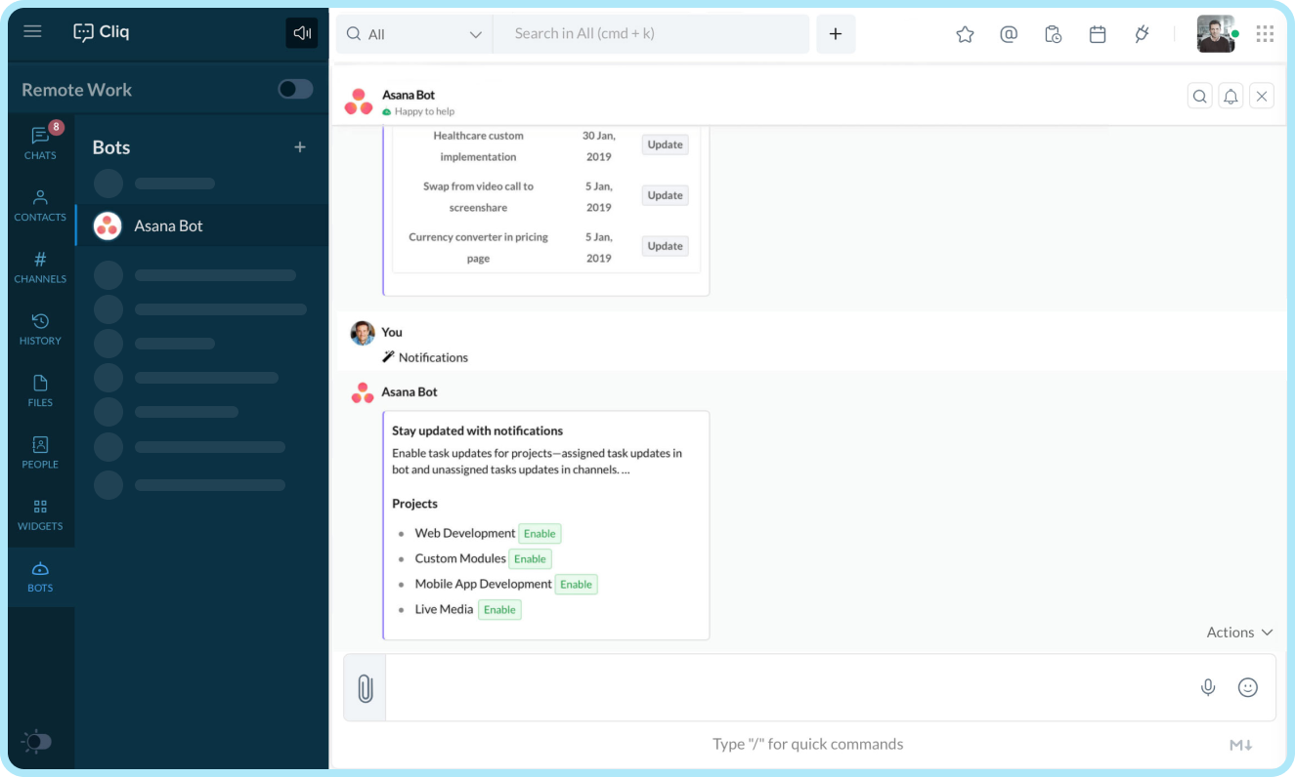The height and width of the screenshot is (777, 1295).
Task: Close the Asana Bot chat
Action: point(1262,96)
